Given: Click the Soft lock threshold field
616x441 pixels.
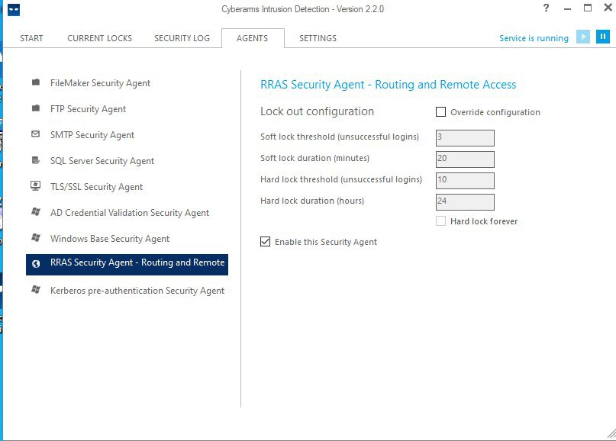Looking at the screenshot, I should tap(465, 138).
